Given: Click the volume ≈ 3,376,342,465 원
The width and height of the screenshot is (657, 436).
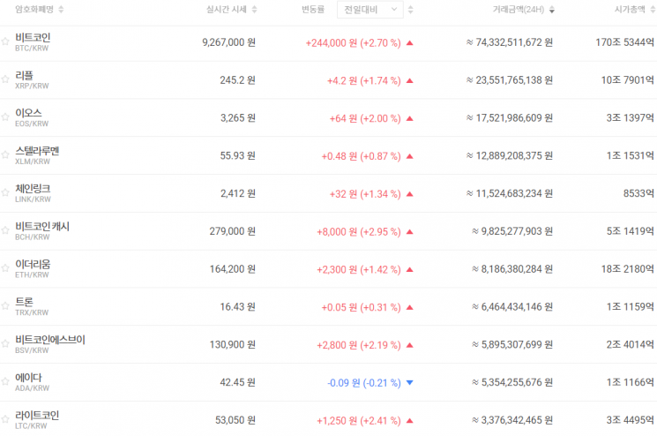Looking at the screenshot, I should pos(512,419).
